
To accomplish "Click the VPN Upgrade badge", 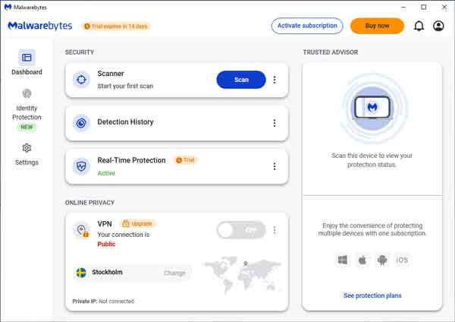I will [x=137, y=223].
